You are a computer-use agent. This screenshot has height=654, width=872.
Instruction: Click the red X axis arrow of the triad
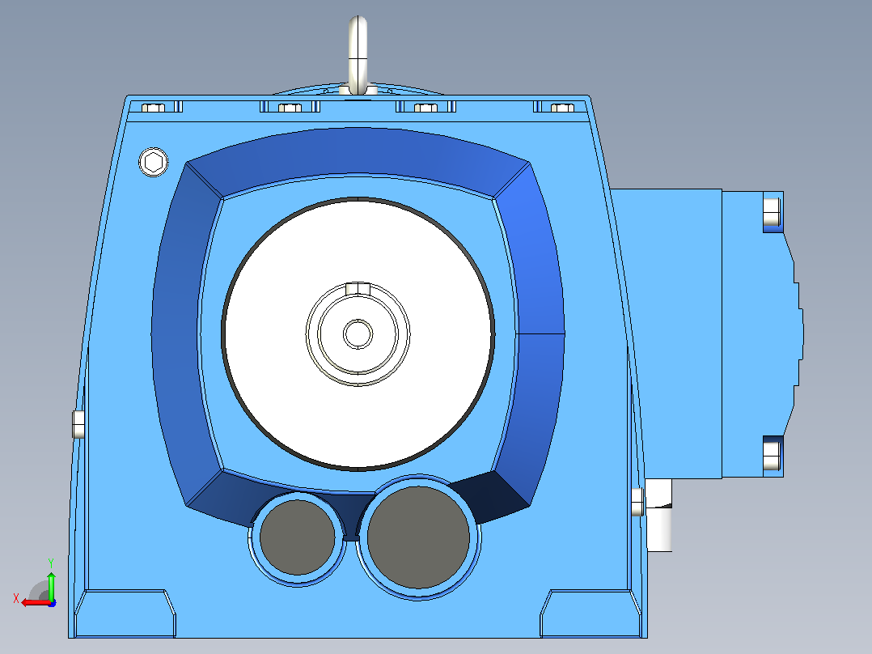36,602
